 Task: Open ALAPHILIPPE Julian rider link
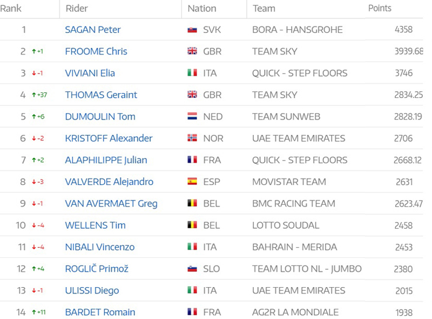[x=106, y=160]
